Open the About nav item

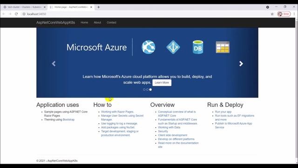tap(97, 22)
